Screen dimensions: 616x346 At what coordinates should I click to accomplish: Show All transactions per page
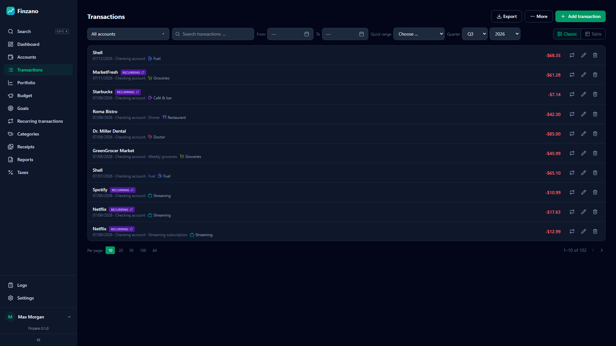pos(155,250)
